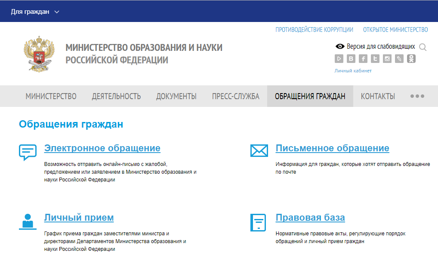The height and width of the screenshot is (275, 438).
Task: Open the VKontakte social icon
Action: pyautogui.click(x=351, y=59)
